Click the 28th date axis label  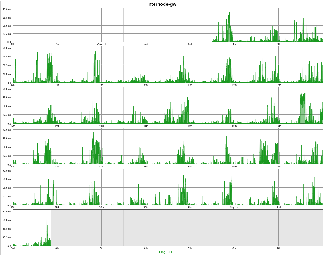(x=57, y=208)
